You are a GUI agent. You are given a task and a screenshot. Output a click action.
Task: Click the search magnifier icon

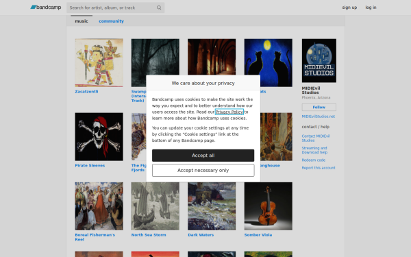(159, 8)
